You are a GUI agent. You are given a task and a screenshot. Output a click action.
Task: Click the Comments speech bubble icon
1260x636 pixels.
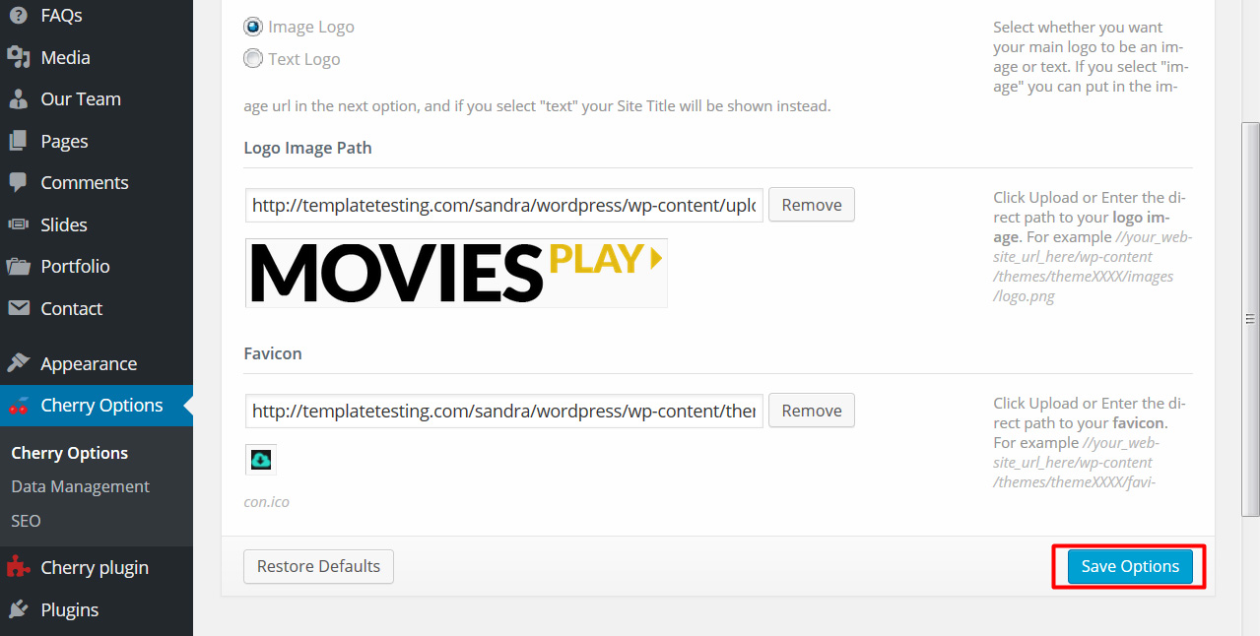tap(18, 182)
